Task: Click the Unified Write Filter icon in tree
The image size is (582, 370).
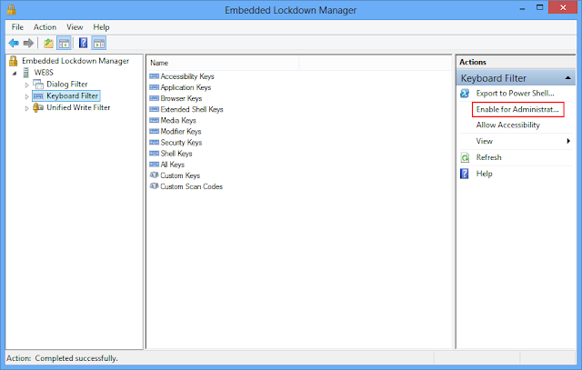Action: pyautogui.click(x=38, y=107)
